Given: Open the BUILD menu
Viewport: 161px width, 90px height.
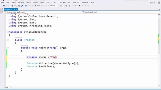Looking at the screenshot, I should [28, 2].
